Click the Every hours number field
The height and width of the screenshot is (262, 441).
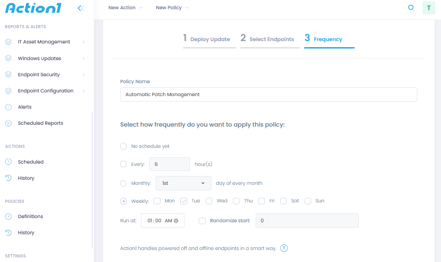point(170,164)
